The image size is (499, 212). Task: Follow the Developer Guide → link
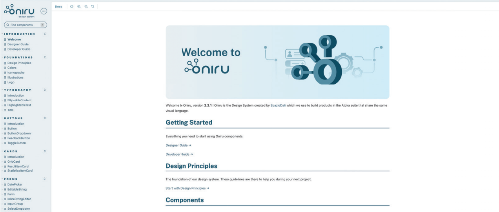coord(179,154)
